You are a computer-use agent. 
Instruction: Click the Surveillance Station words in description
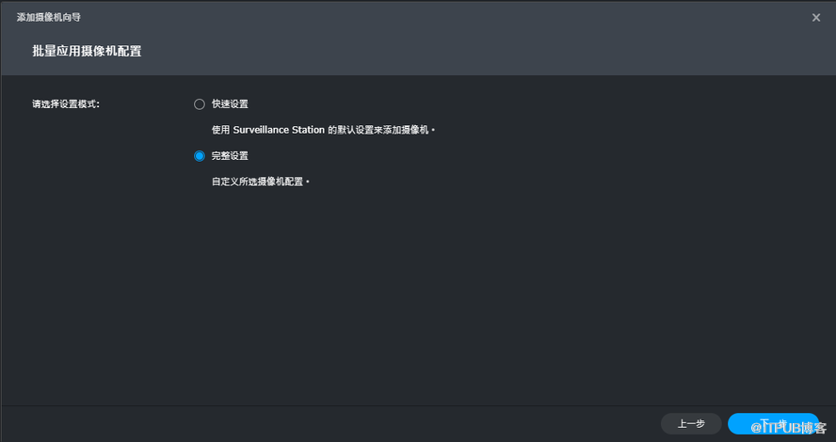279,130
